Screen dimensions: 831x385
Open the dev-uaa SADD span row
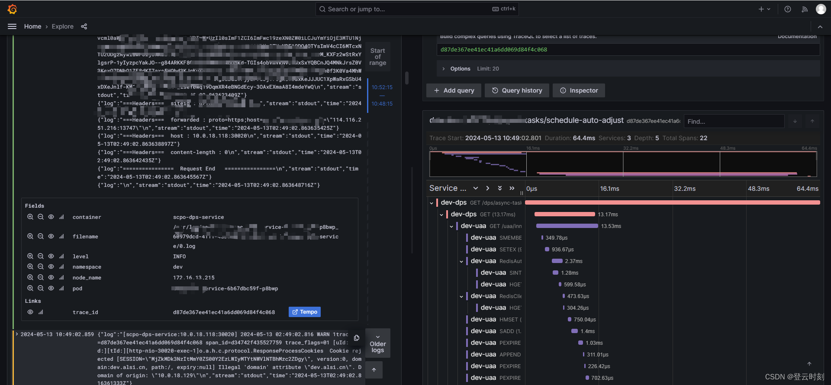495,331
